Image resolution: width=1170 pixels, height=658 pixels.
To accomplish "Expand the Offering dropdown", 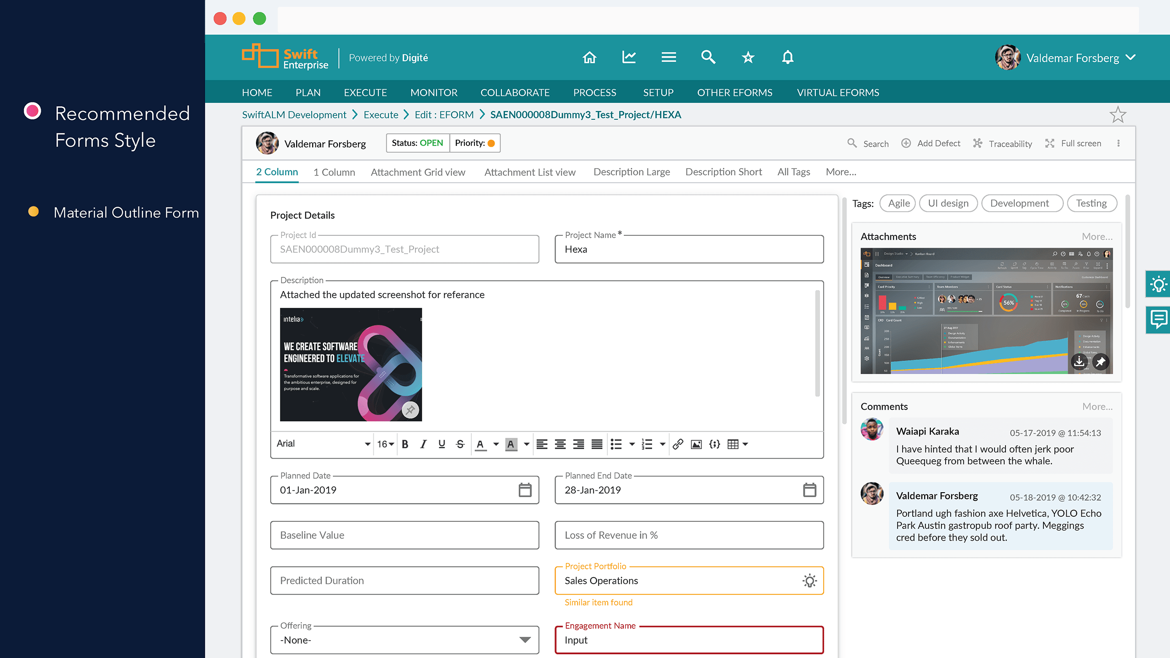I will click(x=525, y=640).
